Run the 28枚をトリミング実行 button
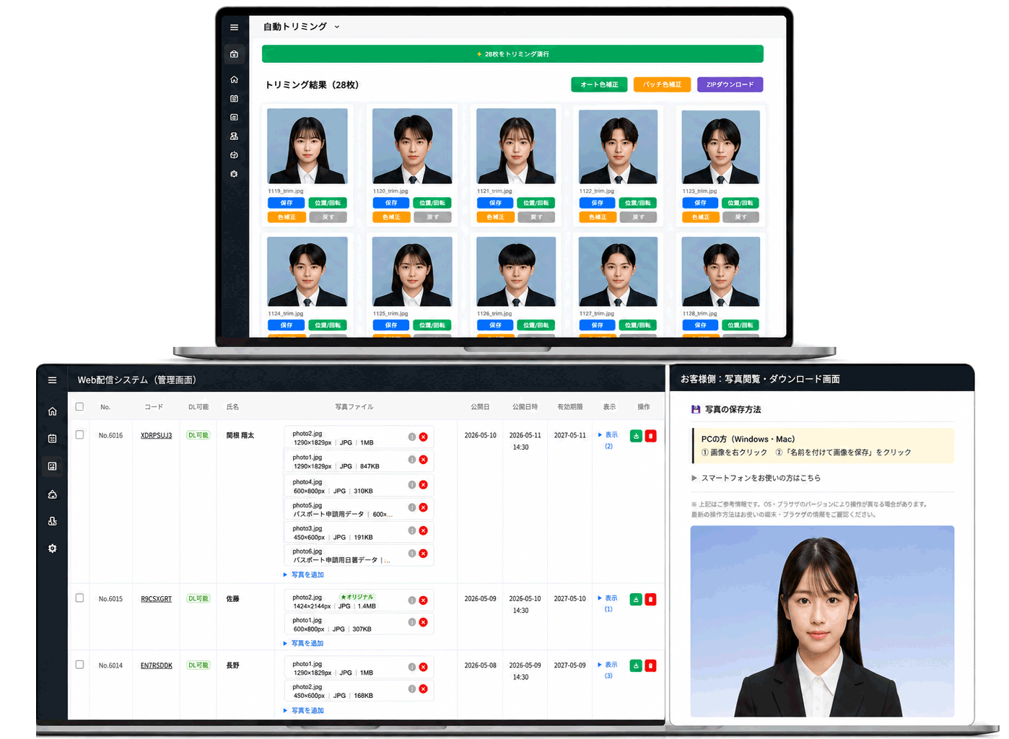Viewport: 1009px width, 739px height. (512, 54)
